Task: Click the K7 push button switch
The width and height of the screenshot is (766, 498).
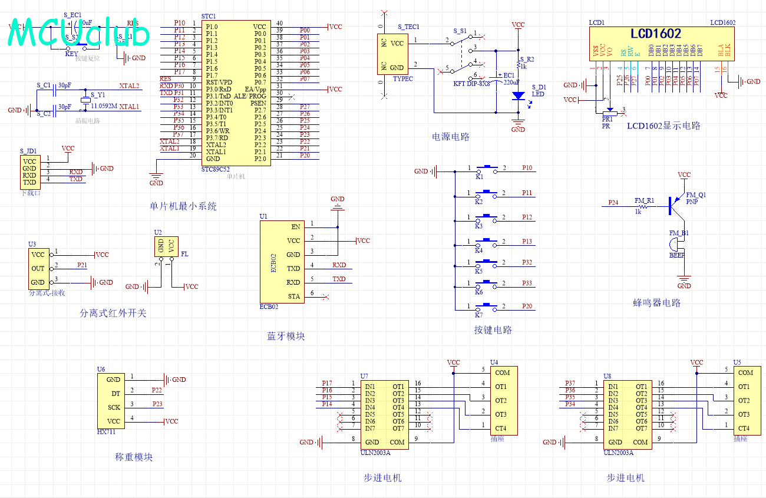Action: (x=487, y=306)
